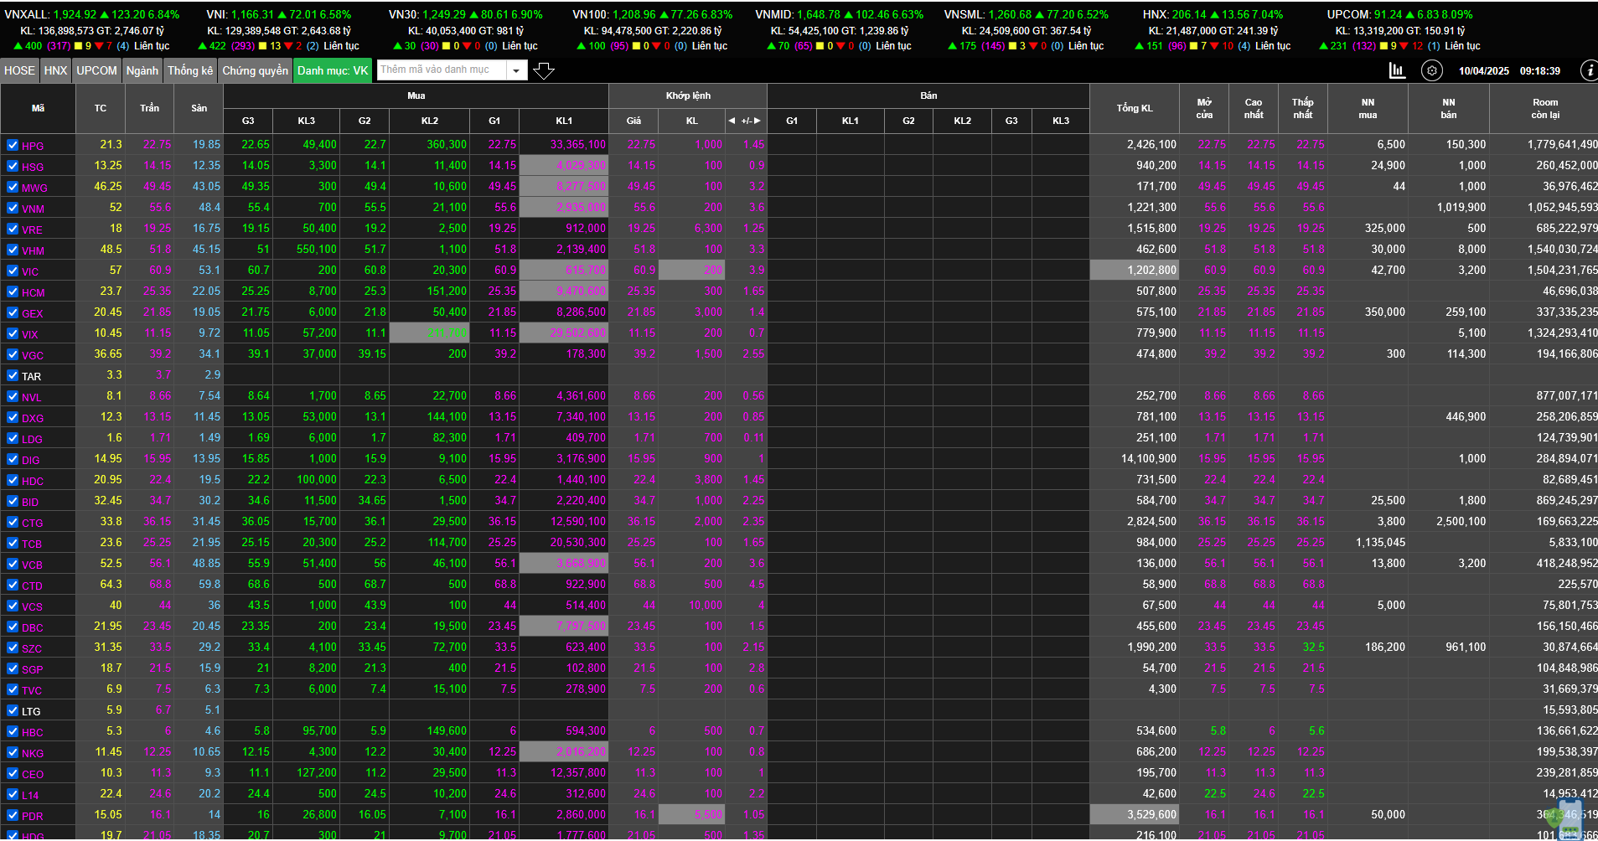Toggle the BID row checkbox
The image size is (1598, 841).
point(13,501)
